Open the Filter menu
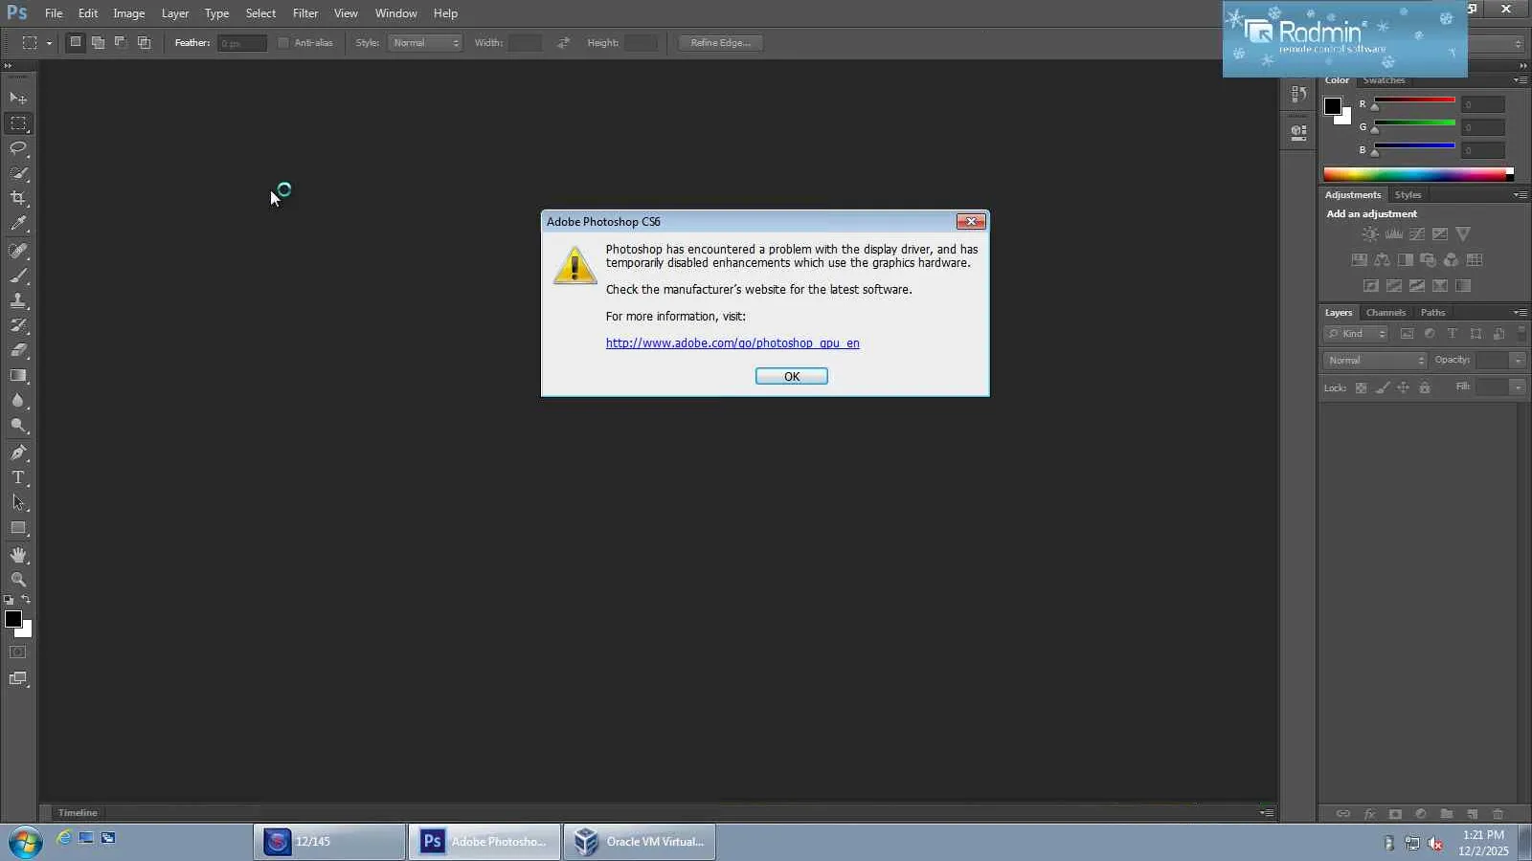The image size is (1532, 861). [305, 13]
